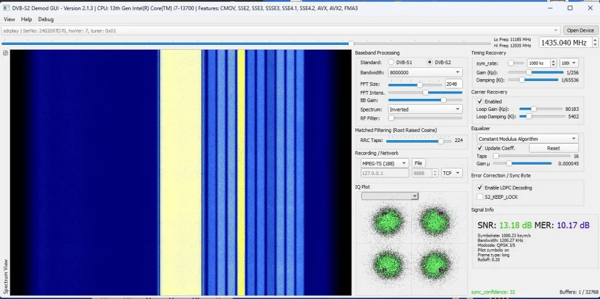The width and height of the screenshot is (600, 299).
Task: Select the DVB-S2 standard radio button
Action: pos(430,62)
